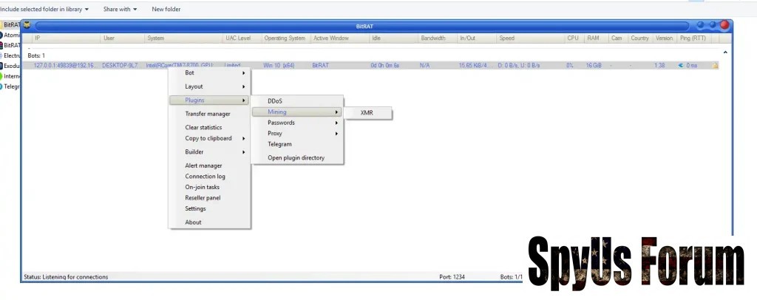Select Connection log menu entry
The image size is (757, 300).
pos(205,177)
